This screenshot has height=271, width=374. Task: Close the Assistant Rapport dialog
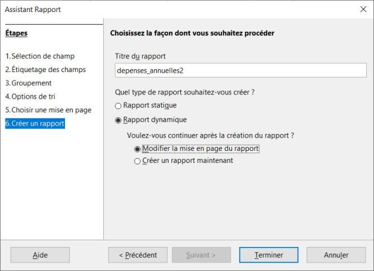point(363,10)
